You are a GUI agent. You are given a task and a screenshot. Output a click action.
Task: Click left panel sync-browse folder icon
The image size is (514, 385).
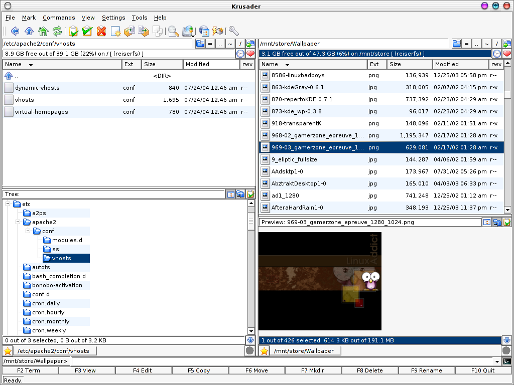(250, 44)
